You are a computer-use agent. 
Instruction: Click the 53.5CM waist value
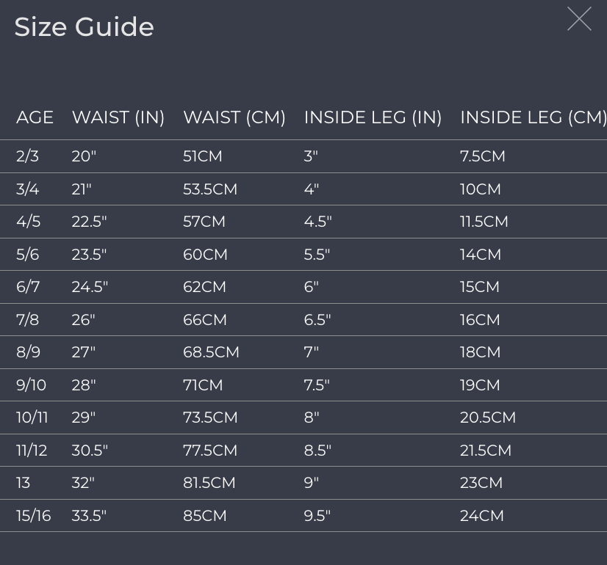pyautogui.click(x=210, y=189)
